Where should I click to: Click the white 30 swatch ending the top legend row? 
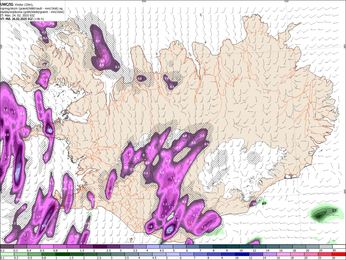[339, 246]
